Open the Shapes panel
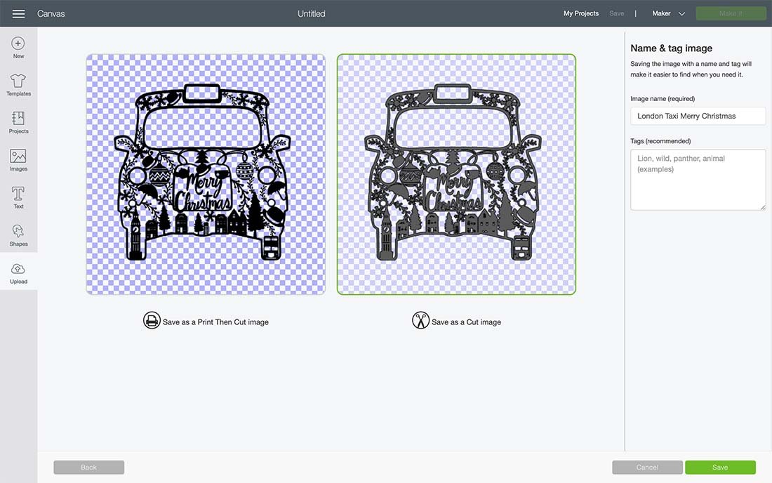Image resolution: width=772 pixels, height=483 pixels. click(18, 235)
